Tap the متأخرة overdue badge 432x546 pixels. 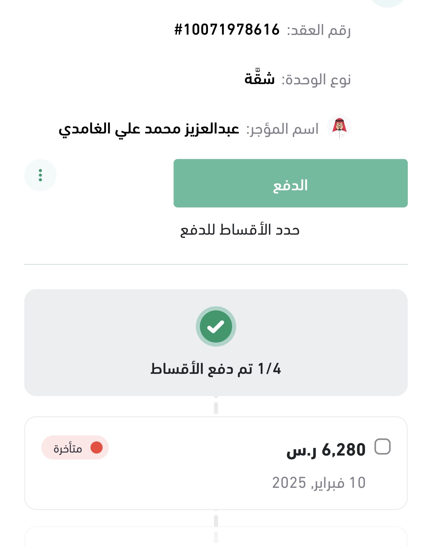click(x=75, y=448)
